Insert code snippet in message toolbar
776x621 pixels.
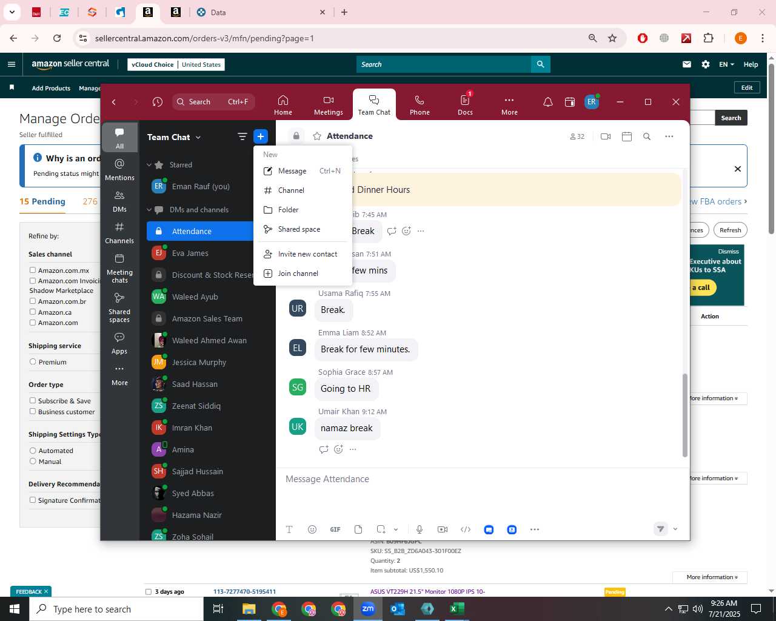pyautogui.click(x=466, y=529)
